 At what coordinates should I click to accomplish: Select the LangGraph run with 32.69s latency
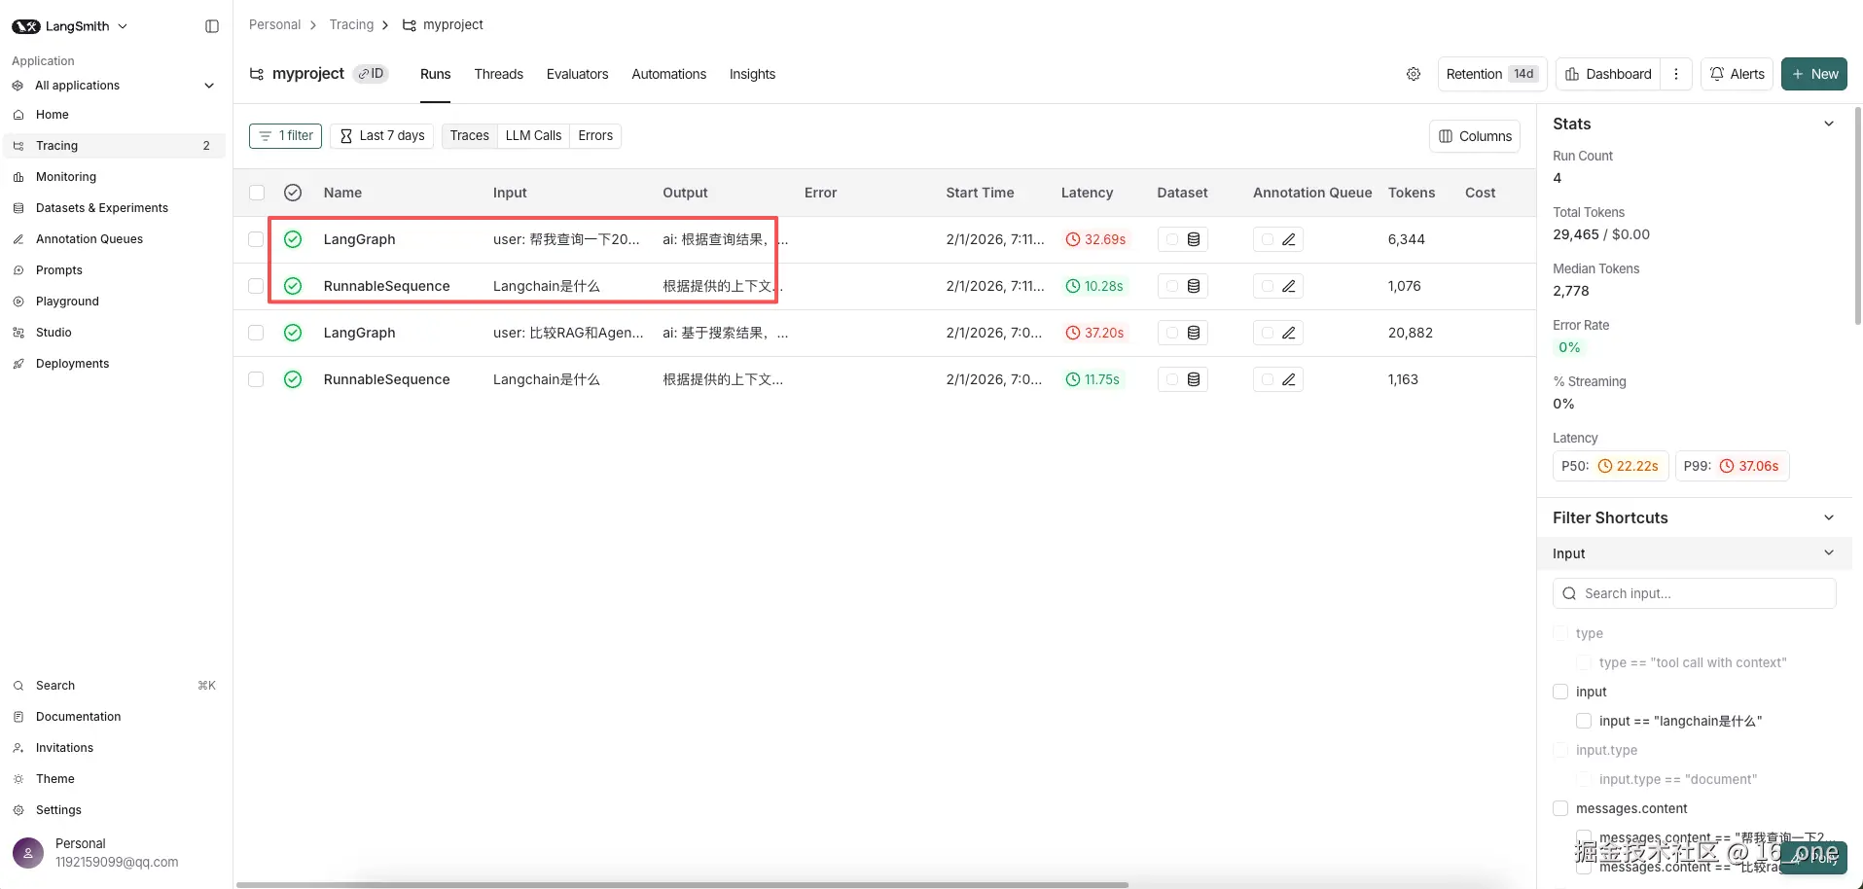click(256, 239)
